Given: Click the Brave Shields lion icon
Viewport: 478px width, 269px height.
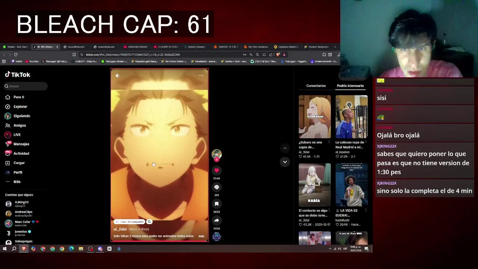Looking at the screenshot, I should [x=277, y=55].
